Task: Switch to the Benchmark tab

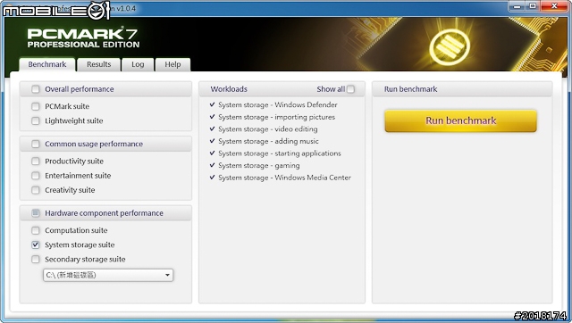Action: click(x=47, y=64)
